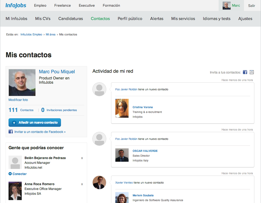This screenshot has width=261, height=203.
Task: Open Alertas tab
Action: (x=157, y=19)
